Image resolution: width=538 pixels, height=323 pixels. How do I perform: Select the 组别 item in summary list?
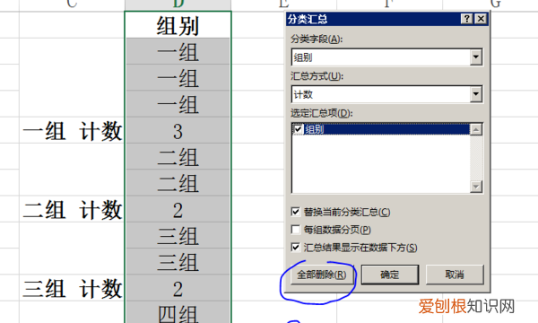pos(381,129)
